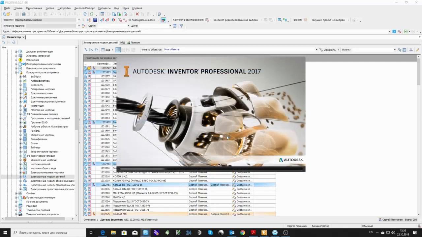Viewport: 422px width, 237px height.
Task: Click the print icon in top toolbar
Action: 23,14
